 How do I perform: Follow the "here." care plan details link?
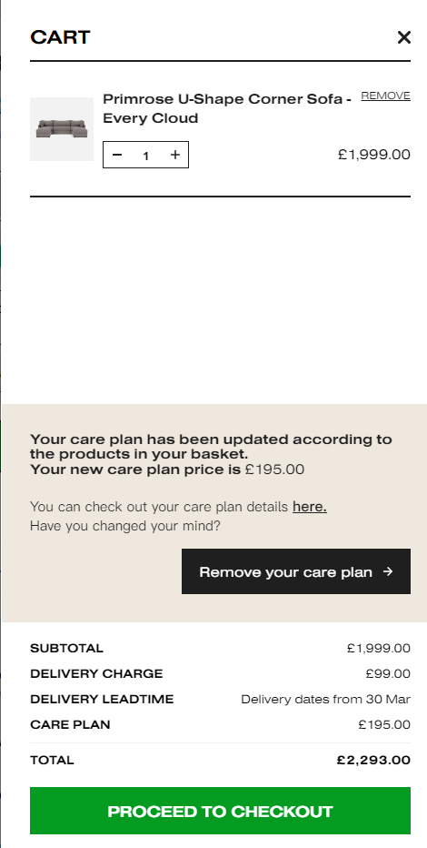coord(309,507)
